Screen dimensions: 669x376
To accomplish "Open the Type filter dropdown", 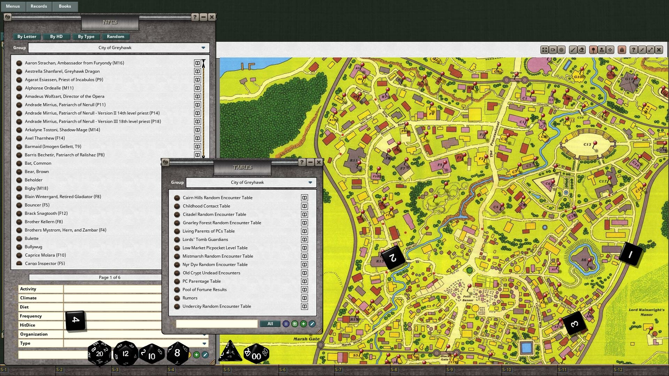I will (204, 343).
